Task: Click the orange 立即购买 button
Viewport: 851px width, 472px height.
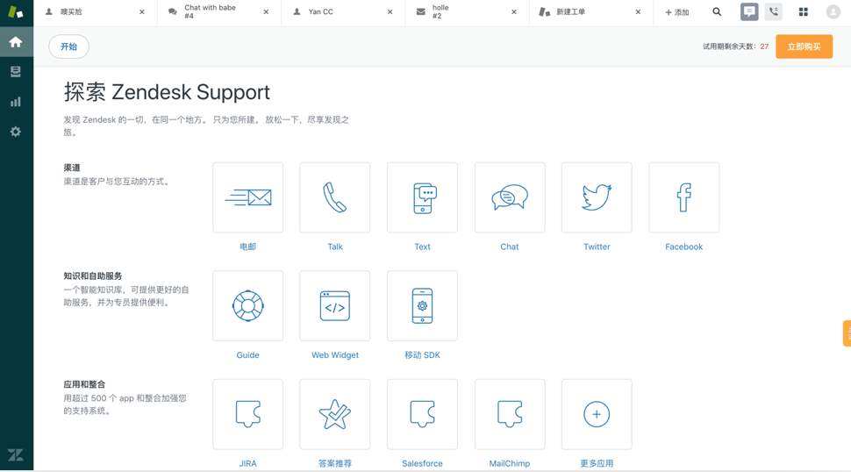Action: pos(804,46)
